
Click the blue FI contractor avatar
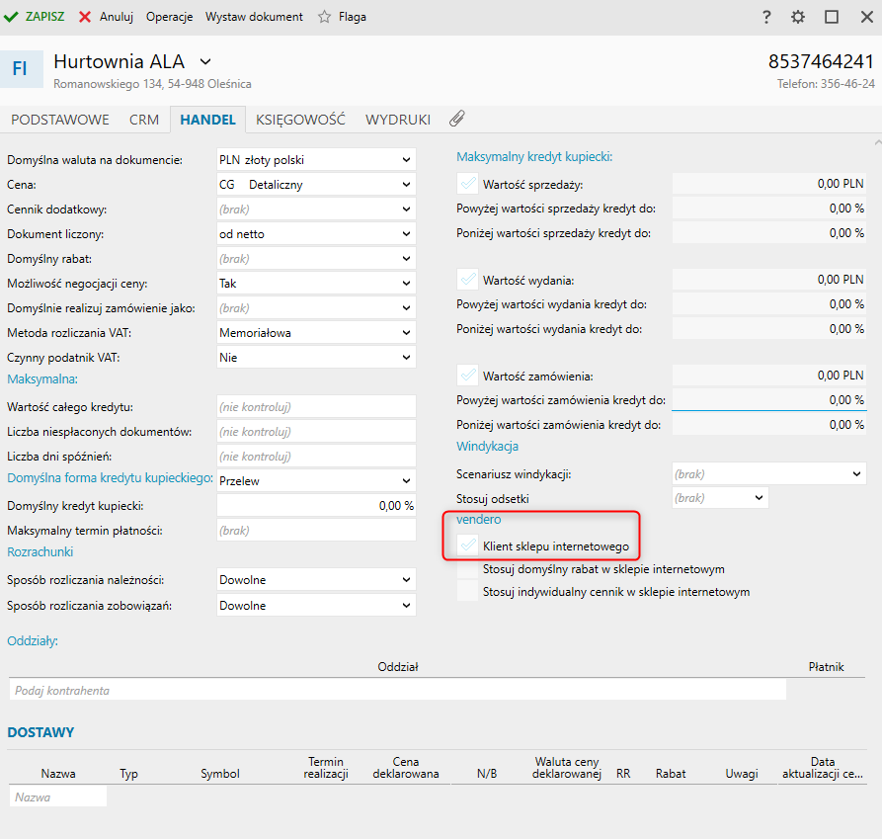pyautogui.click(x=20, y=68)
